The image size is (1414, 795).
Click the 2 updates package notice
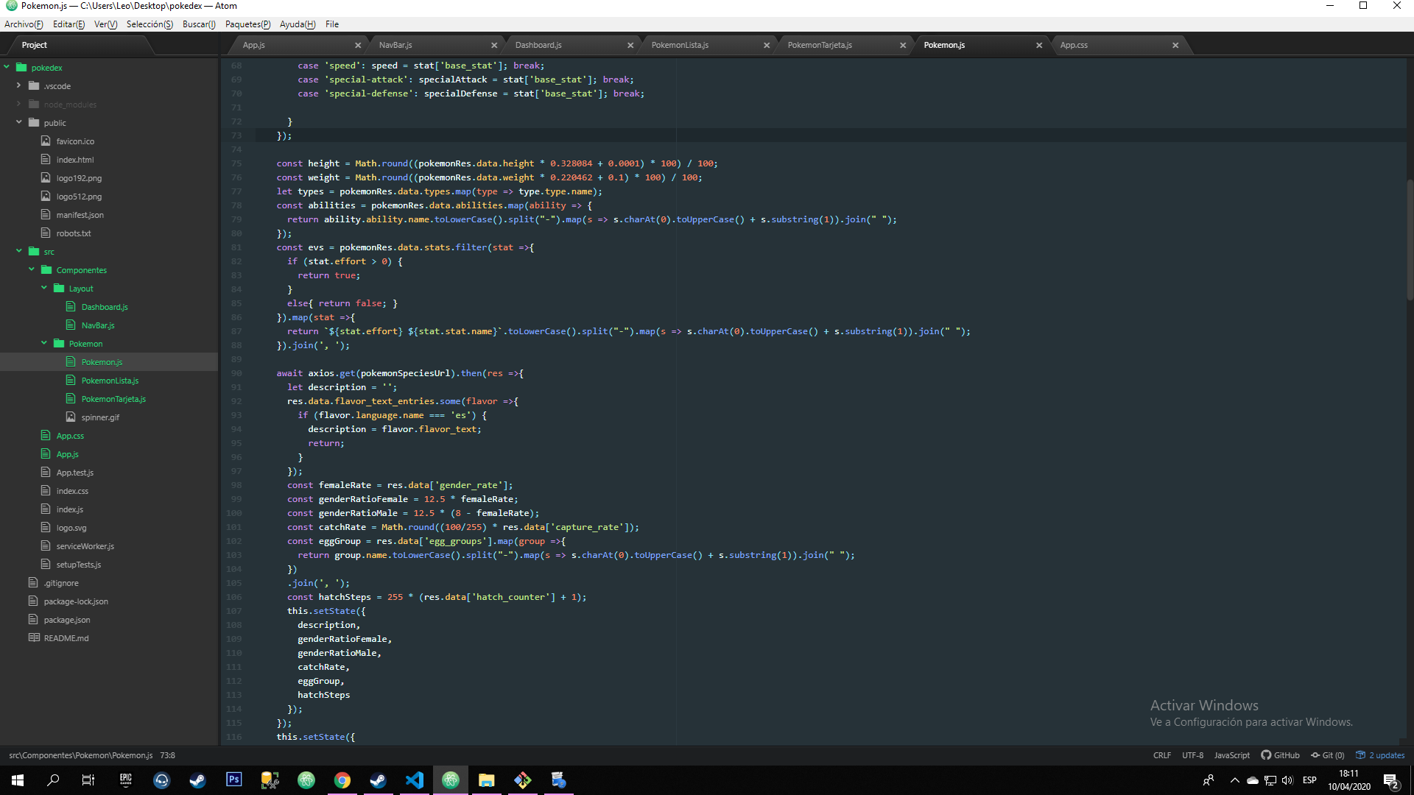[1380, 755]
